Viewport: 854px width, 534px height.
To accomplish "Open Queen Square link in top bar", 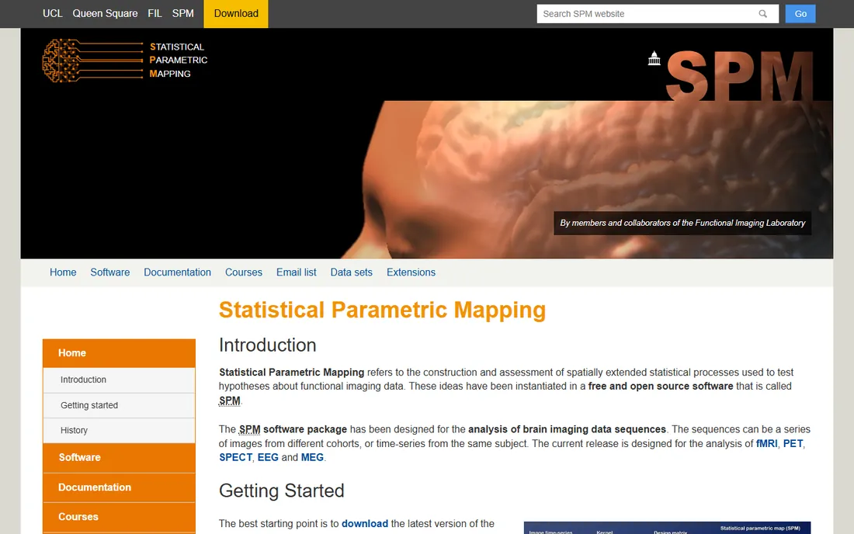I will 105,14.
